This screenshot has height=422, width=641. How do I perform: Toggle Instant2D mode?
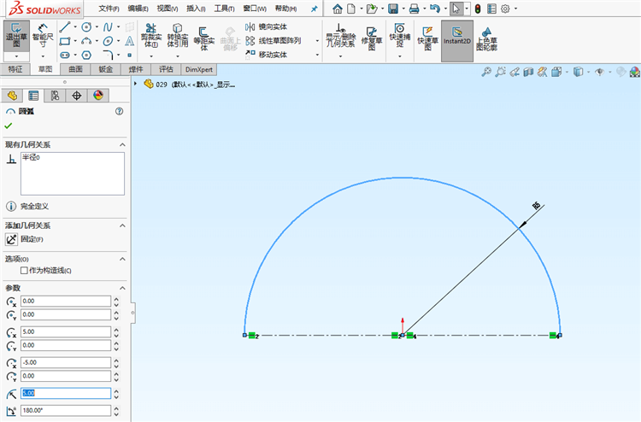pyautogui.click(x=457, y=41)
